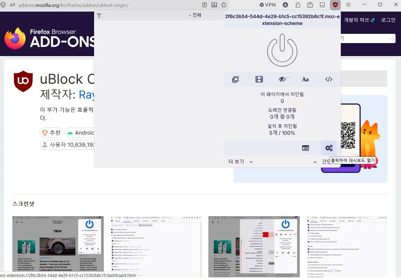Click the 로그인 link

pyautogui.click(x=388, y=20)
